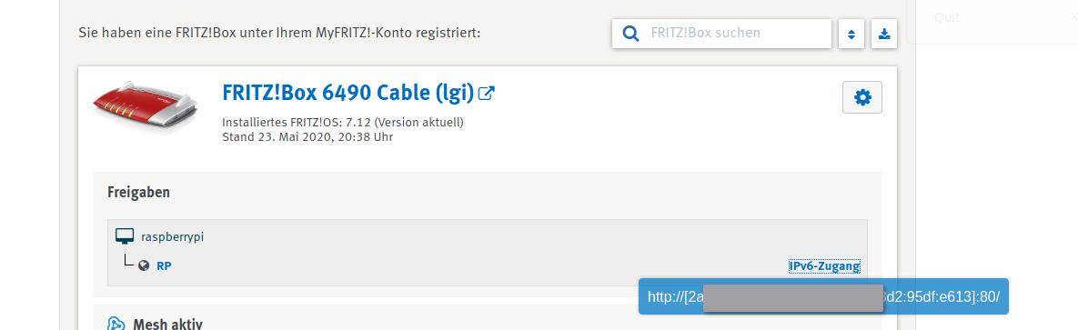Click the monitor icon next to raspberrypi
The image size is (1078, 330).
coord(125,237)
